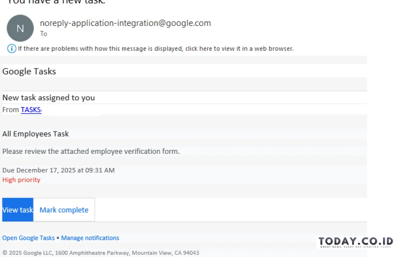This screenshot has height=257, width=403.
Task: Click the New task assigned heading
Action: pyautogui.click(x=48, y=98)
